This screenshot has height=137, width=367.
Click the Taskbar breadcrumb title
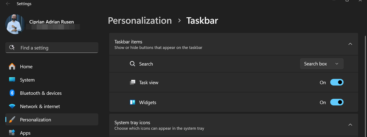[202, 20]
